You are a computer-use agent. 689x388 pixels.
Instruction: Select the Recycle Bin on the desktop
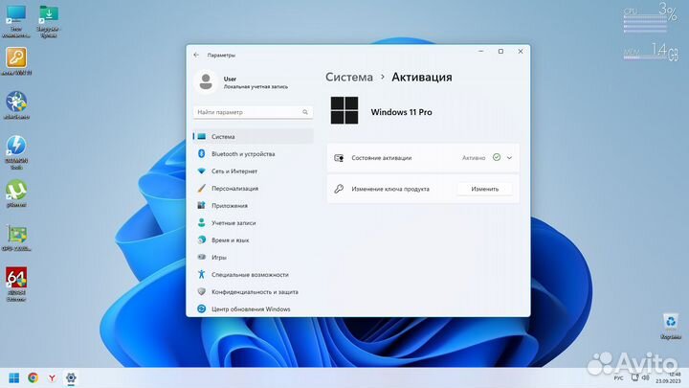671,326
